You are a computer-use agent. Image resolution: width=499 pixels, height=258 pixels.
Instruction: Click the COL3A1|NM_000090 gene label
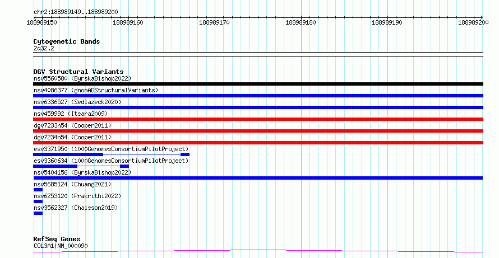click(x=61, y=246)
